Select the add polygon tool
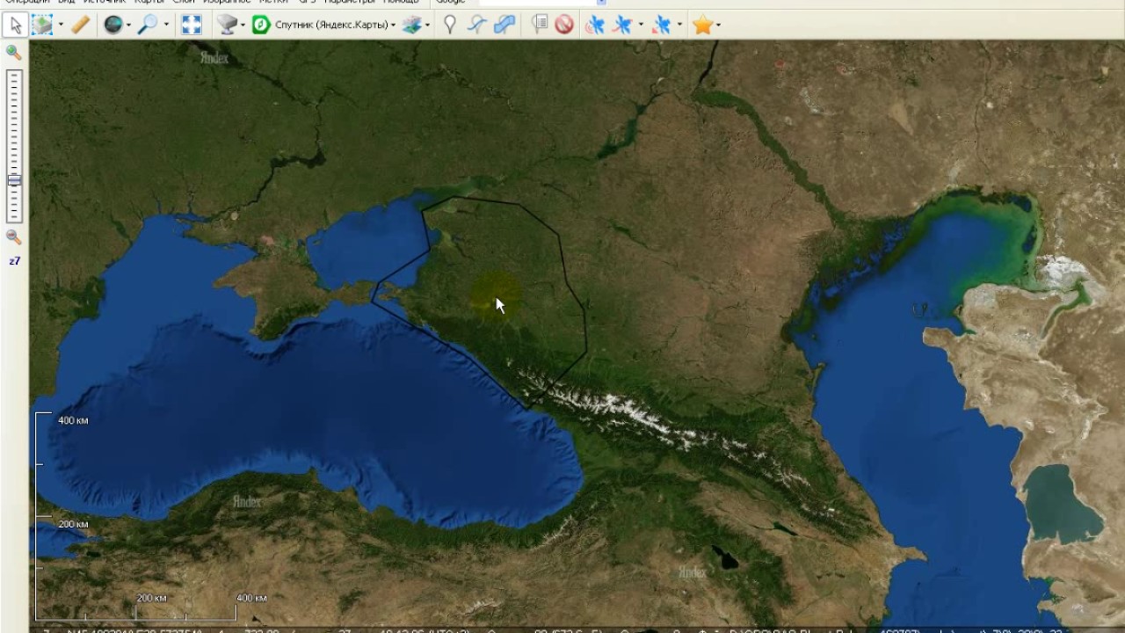The width and height of the screenshot is (1125, 633). pos(504,25)
